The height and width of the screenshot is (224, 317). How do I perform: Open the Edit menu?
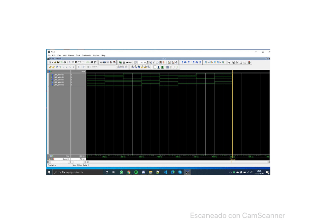tap(54, 55)
